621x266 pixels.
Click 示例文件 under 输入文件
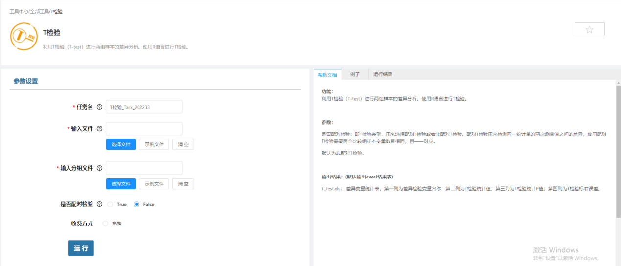[154, 144]
